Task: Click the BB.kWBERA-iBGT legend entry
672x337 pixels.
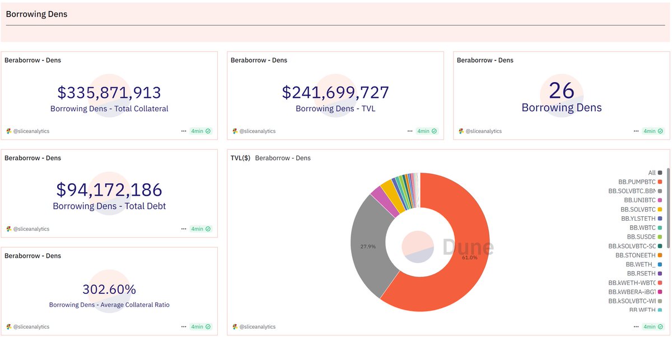Action: click(x=636, y=292)
